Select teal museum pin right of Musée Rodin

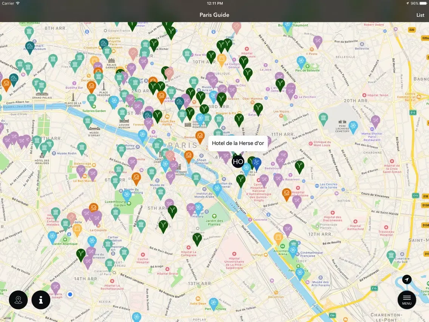pos(82,148)
